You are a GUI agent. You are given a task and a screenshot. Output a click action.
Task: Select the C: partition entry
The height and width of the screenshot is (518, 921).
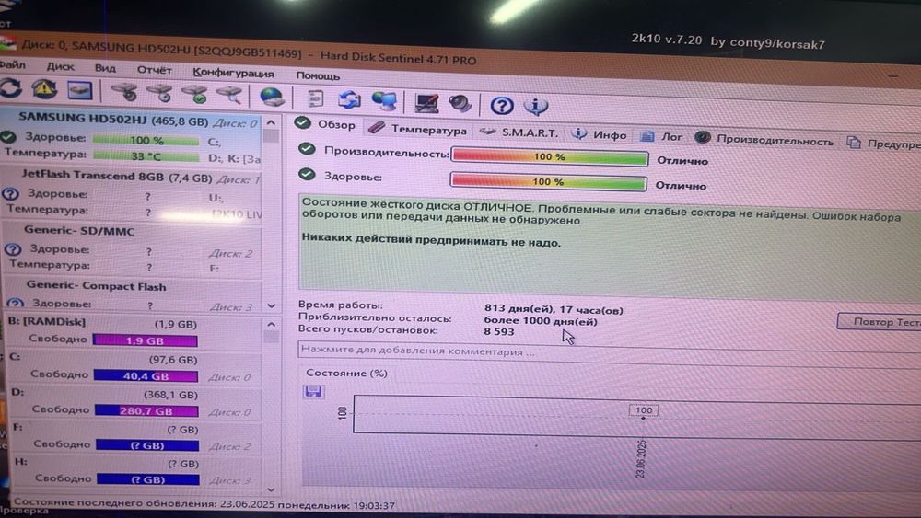[134, 368]
